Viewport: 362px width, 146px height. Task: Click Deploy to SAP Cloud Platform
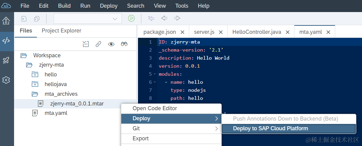[289, 129]
